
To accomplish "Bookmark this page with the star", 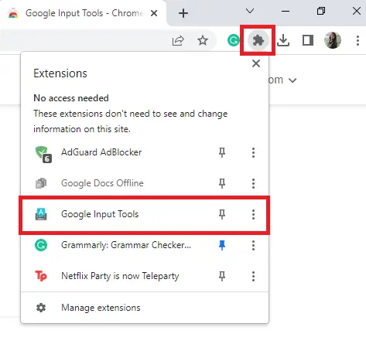I will point(203,40).
